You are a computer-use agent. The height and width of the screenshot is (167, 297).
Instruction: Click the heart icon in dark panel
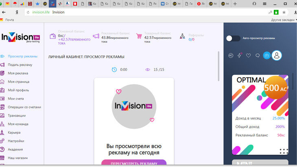click(248, 55)
